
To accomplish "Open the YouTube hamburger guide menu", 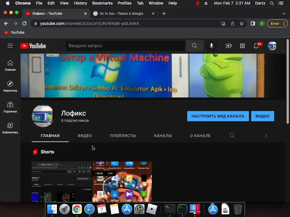I will [x=10, y=46].
